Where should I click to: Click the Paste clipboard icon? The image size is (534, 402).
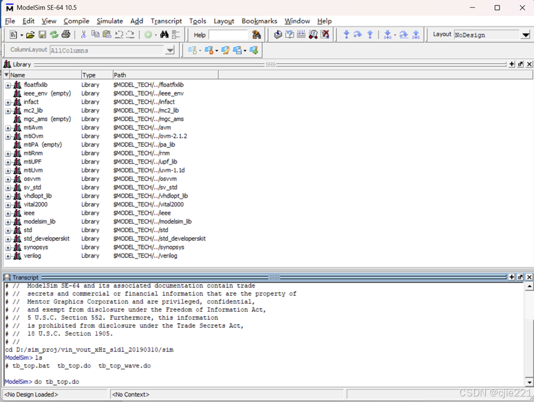pyautogui.click(x=107, y=35)
